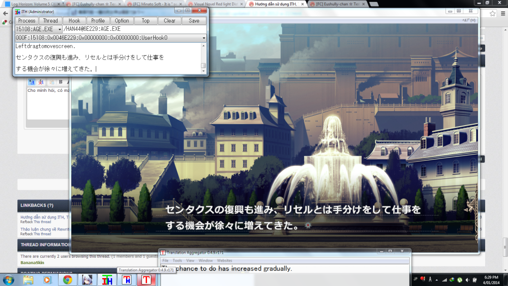Screen dimensions: 508x286
Task: Click the ITH text output scrollbar thumb
Action: coord(203,66)
